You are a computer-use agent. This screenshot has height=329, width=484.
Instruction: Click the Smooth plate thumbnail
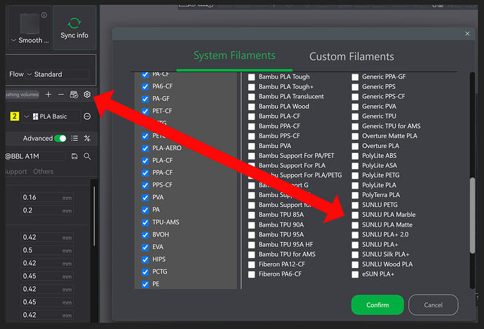coord(30,24)
